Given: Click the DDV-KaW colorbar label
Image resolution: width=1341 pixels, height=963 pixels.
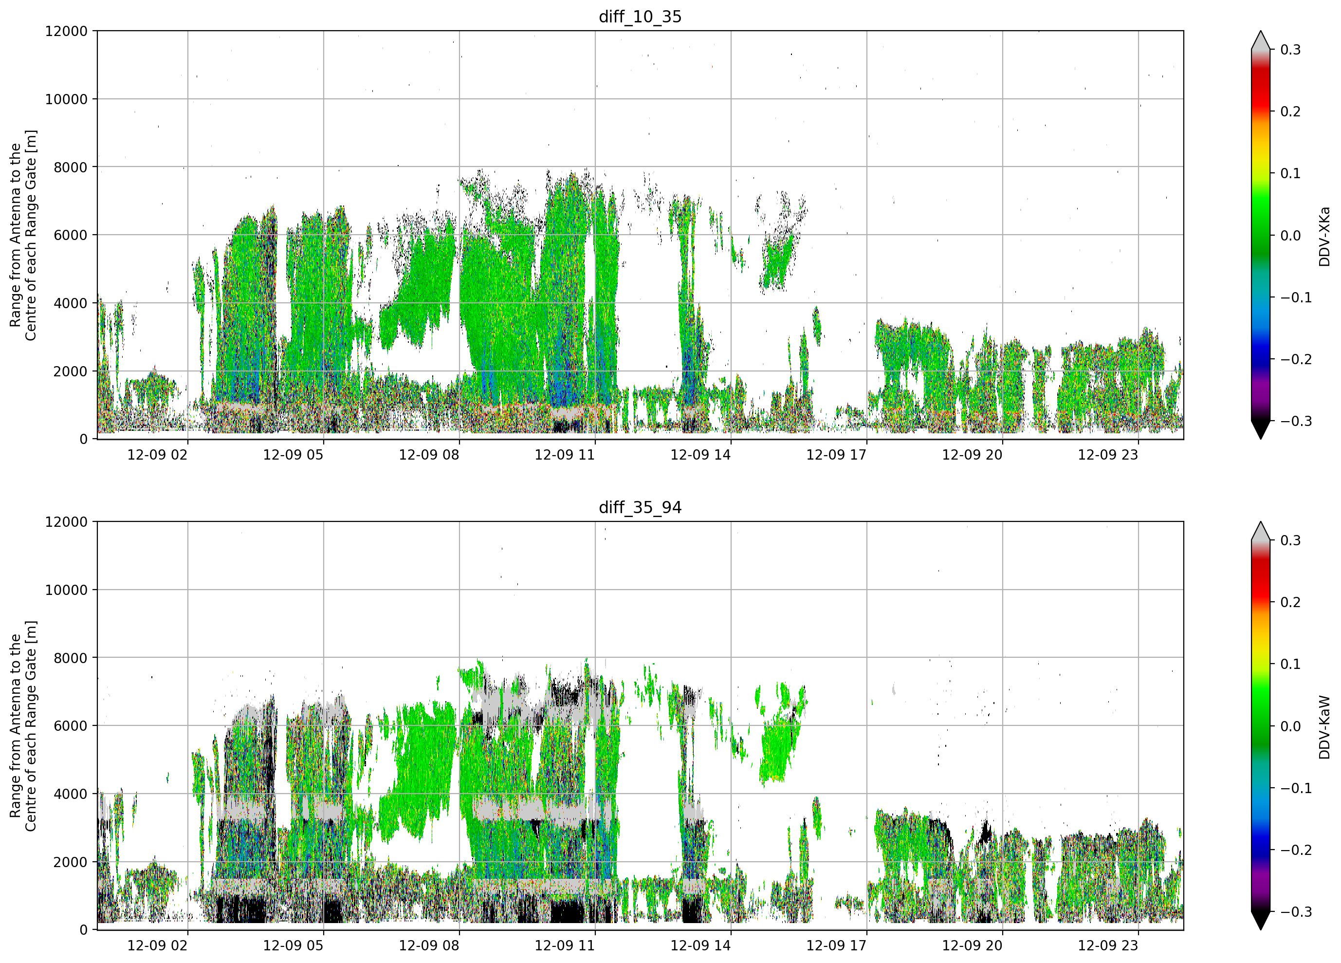Looking at the screenshot, I should pyautogui.click(x=1324, y=727).
